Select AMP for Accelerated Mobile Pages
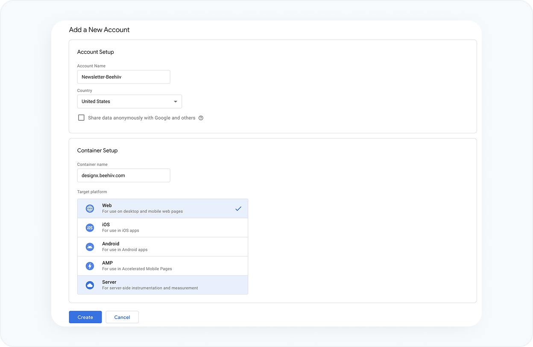Image resolution: width=533 pixels, height=347 pixels. [x=162, y=266]
